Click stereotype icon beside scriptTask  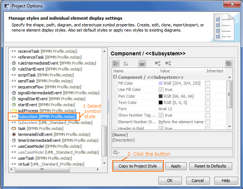click(x=14, y=75)
